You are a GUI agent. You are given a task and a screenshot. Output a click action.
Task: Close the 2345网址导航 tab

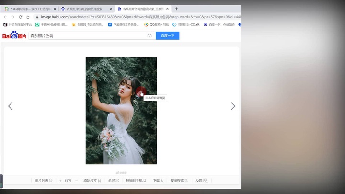point(55,9)
